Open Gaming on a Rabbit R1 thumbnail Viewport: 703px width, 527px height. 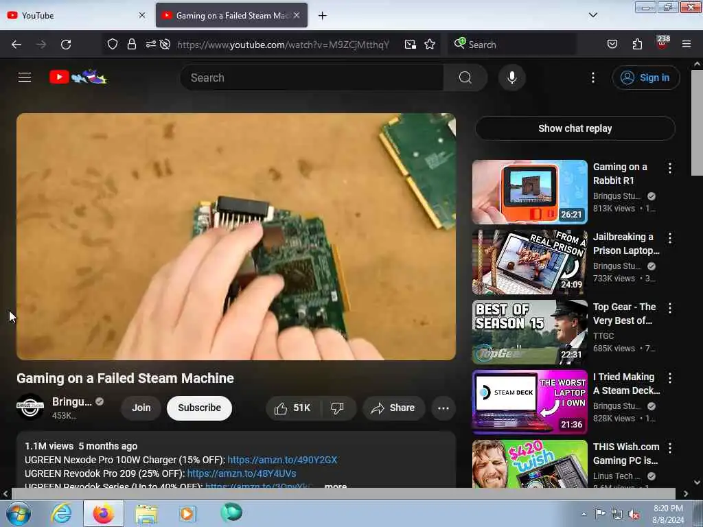(x=529, y=192)
